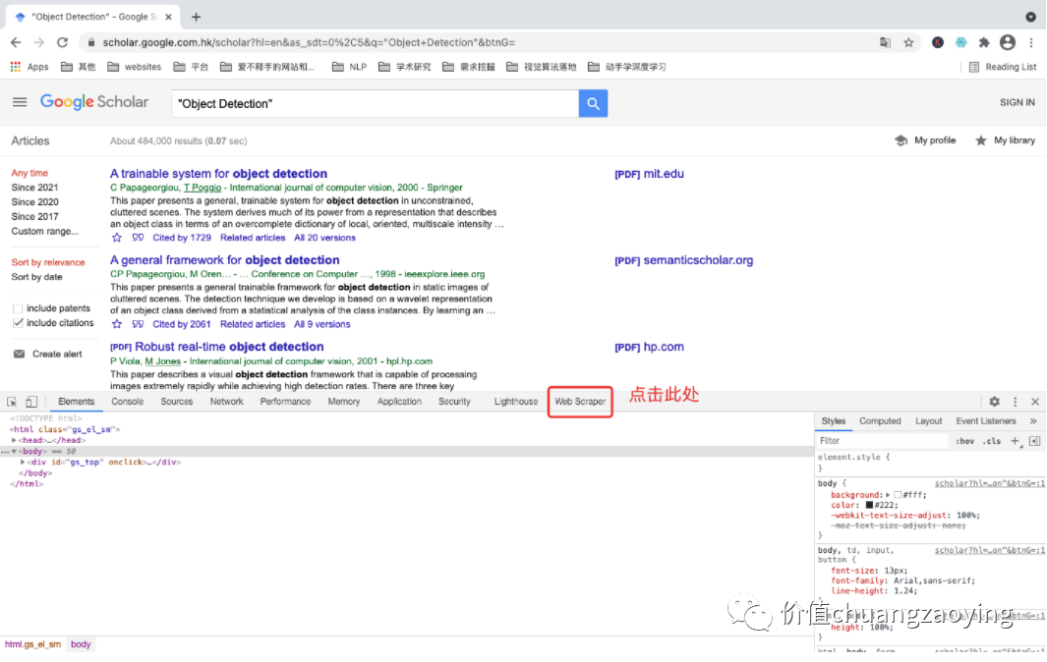Open the Event Listeners tab
The height and width of the screenshot is (662, 1047).
[x=986, y=421]
